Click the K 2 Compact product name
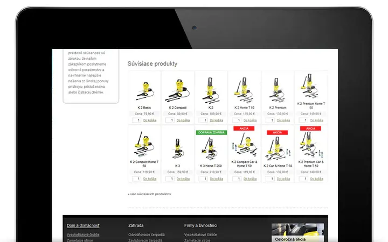 click(178, 108)
